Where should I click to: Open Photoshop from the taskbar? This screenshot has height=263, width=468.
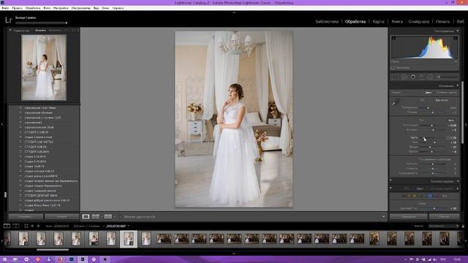(x=72, y=259)
